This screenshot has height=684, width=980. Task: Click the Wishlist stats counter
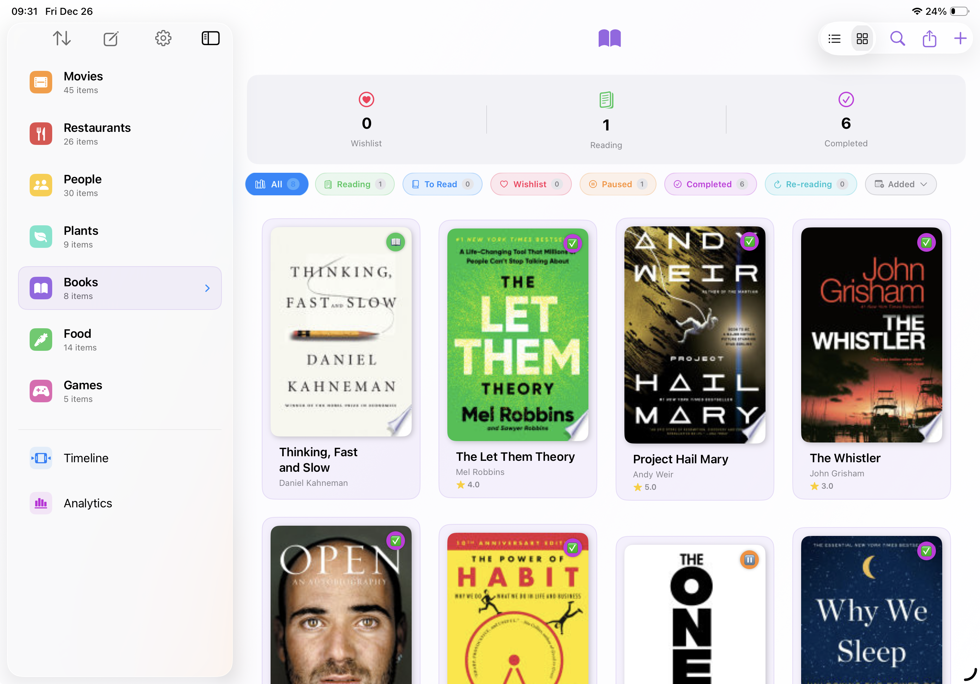point(366,122)
